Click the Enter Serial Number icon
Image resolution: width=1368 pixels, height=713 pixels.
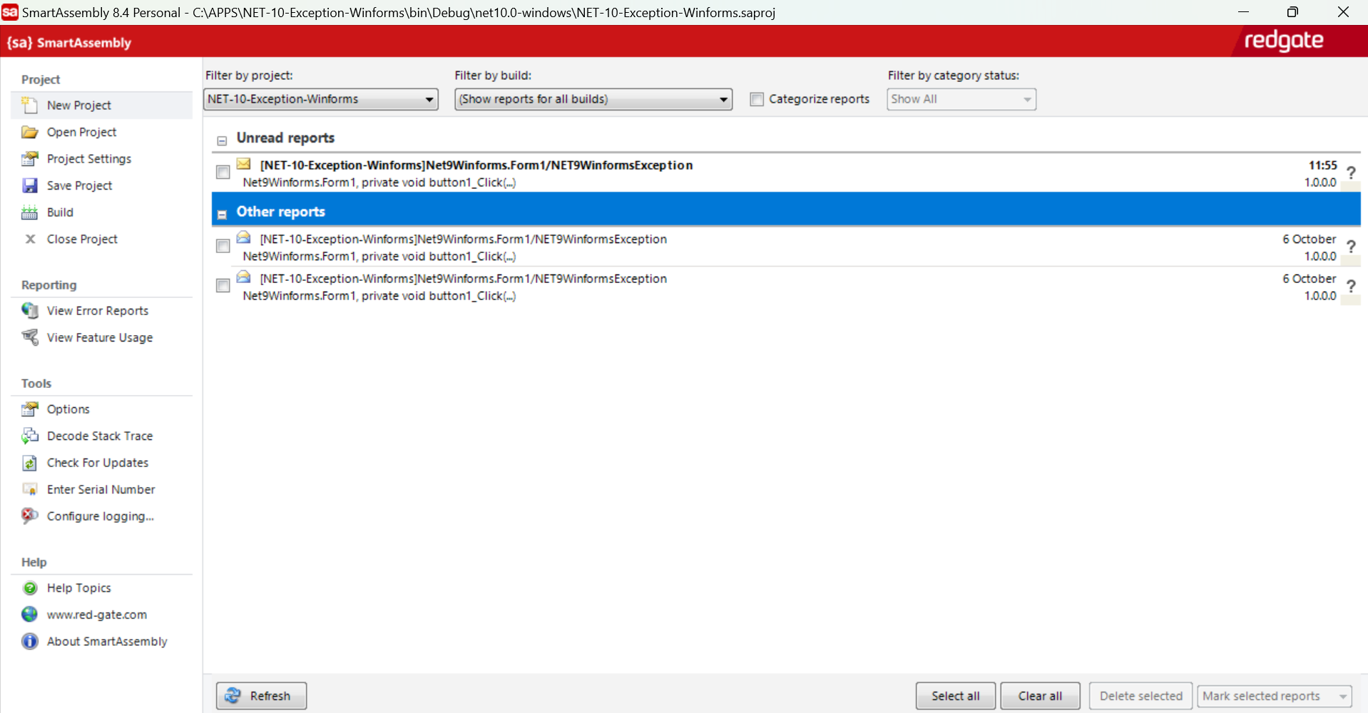click(x=29, y=489)
